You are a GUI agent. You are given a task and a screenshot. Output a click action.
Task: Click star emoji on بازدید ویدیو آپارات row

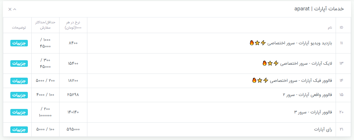pyautogui.click(x=257, y=43)
